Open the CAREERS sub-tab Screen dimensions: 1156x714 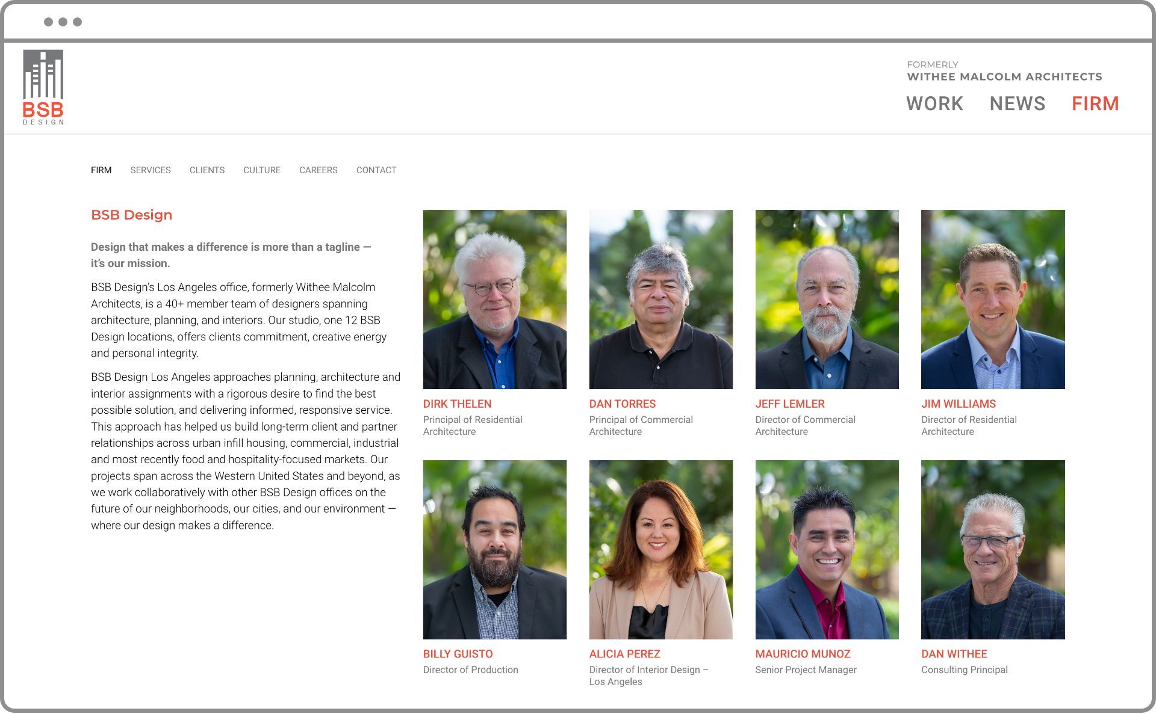[x=319, y=170]
